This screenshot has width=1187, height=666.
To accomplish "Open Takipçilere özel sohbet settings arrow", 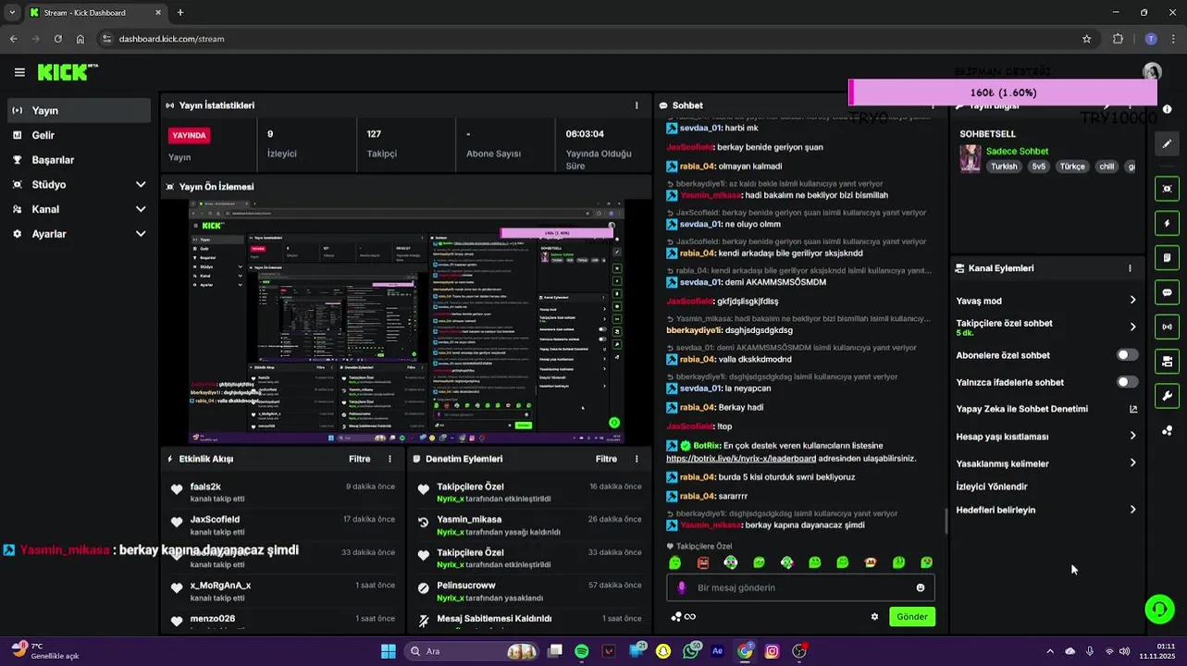I will click(1132, 327).
